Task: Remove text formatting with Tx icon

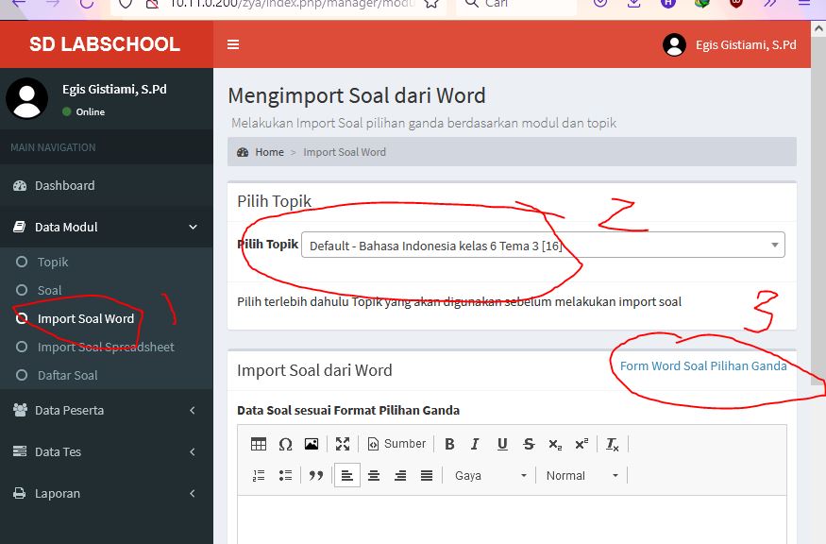Action: coord(612,444)
